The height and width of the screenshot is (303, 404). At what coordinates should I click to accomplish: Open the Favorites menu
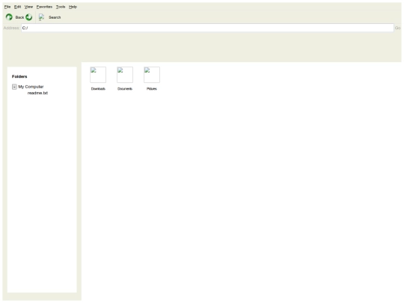[44, 7]
